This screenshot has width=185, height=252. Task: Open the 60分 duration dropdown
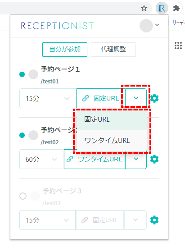42,159
